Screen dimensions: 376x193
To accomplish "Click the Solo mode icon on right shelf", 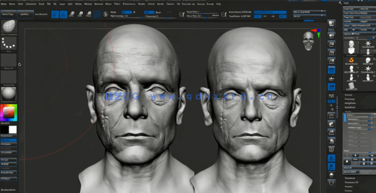I will [332, 175].
